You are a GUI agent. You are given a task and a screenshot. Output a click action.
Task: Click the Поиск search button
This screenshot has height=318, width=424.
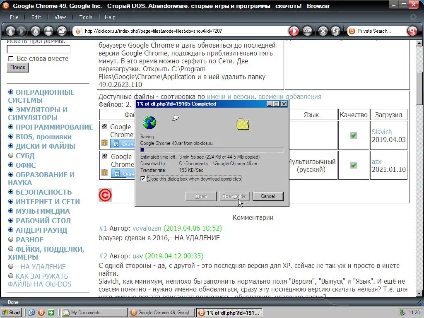click(17, 67)
